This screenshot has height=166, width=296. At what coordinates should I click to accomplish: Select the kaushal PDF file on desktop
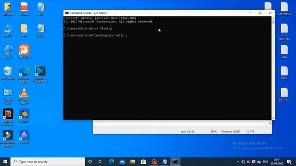24,9
